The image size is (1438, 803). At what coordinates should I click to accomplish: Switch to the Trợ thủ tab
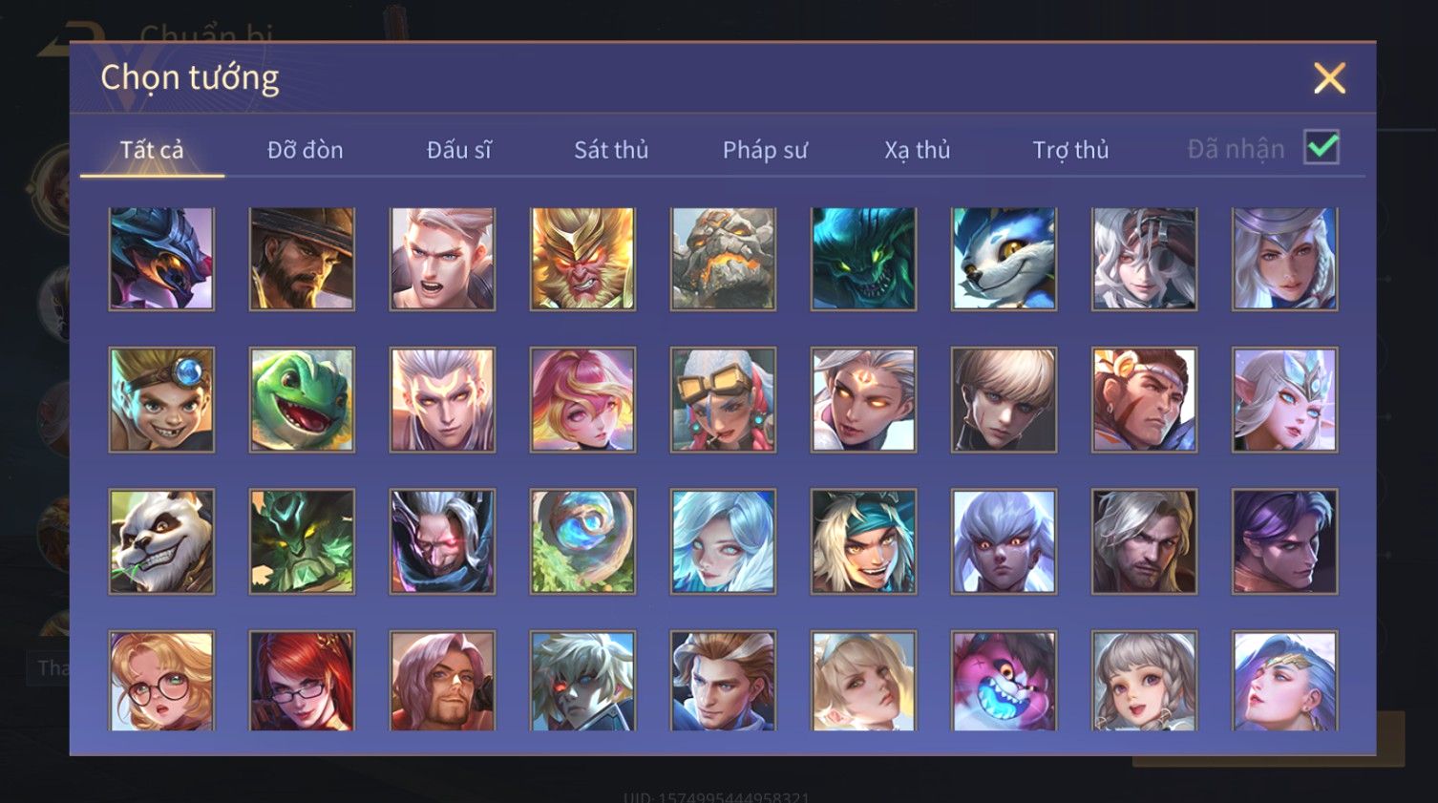point(1070,150)
